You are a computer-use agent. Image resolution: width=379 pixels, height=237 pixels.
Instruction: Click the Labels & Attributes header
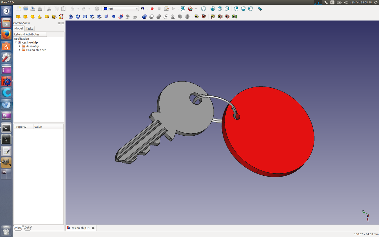[x=30, y=34]
